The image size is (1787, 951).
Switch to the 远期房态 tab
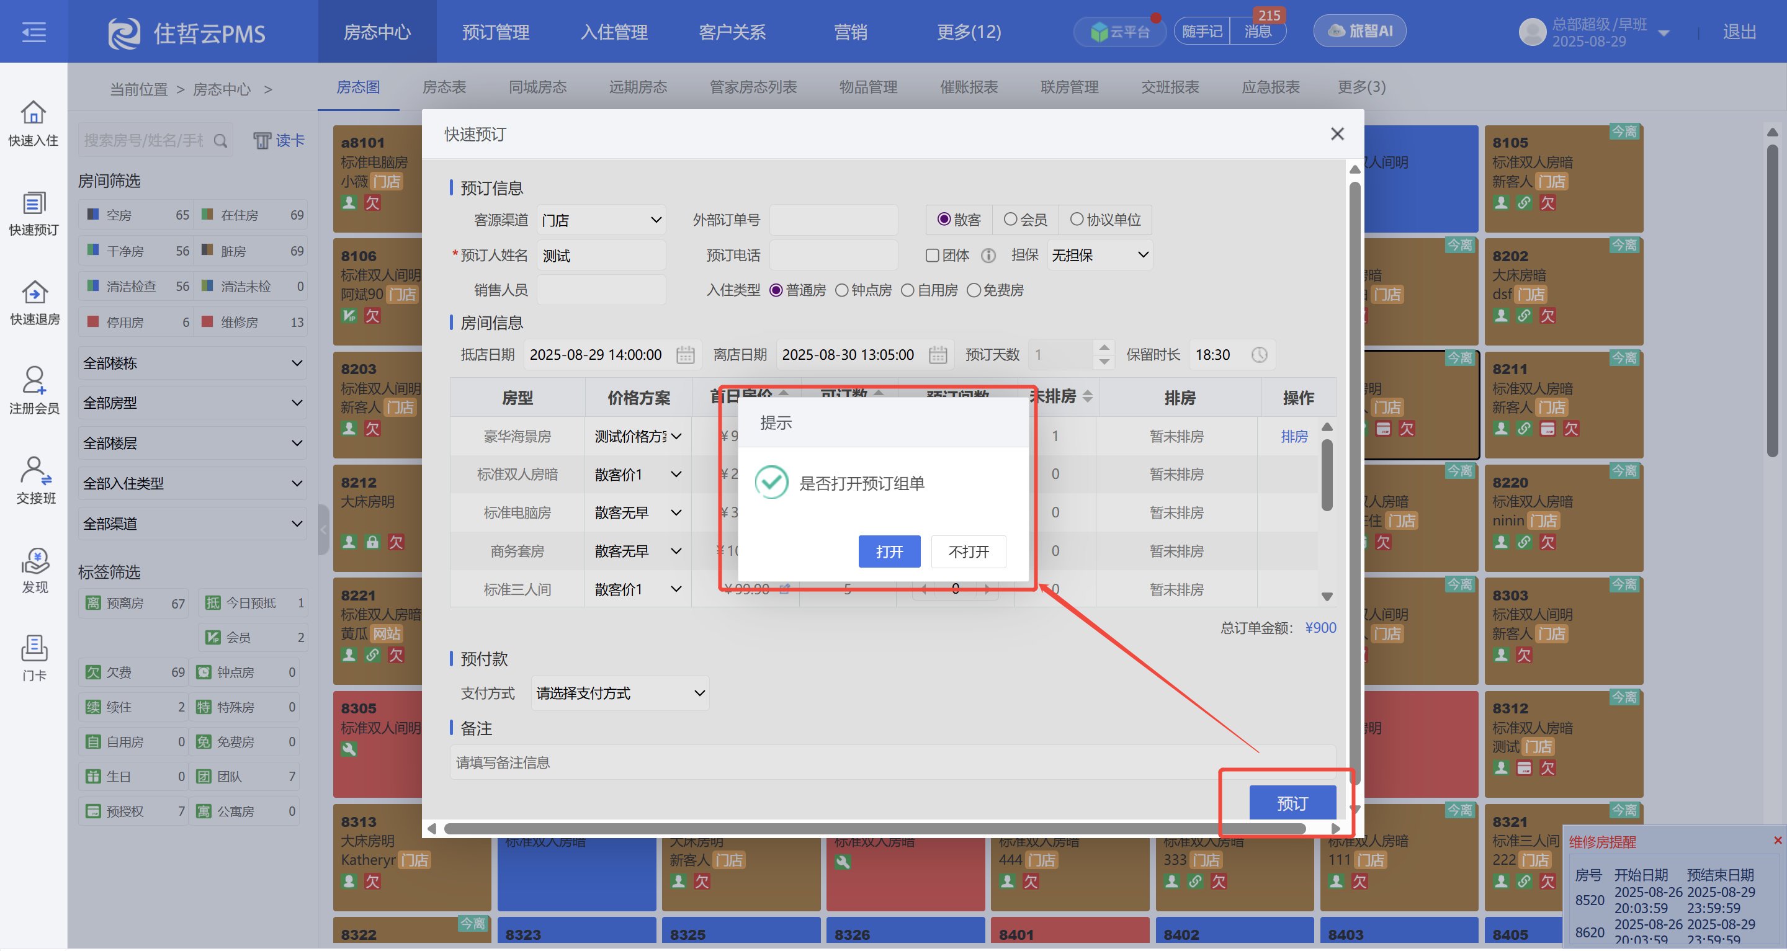pos(637,87)
